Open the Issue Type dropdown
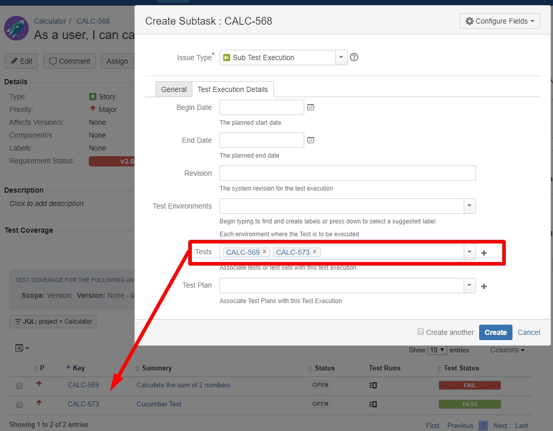The image size is (553, 431). coord(341,57)
